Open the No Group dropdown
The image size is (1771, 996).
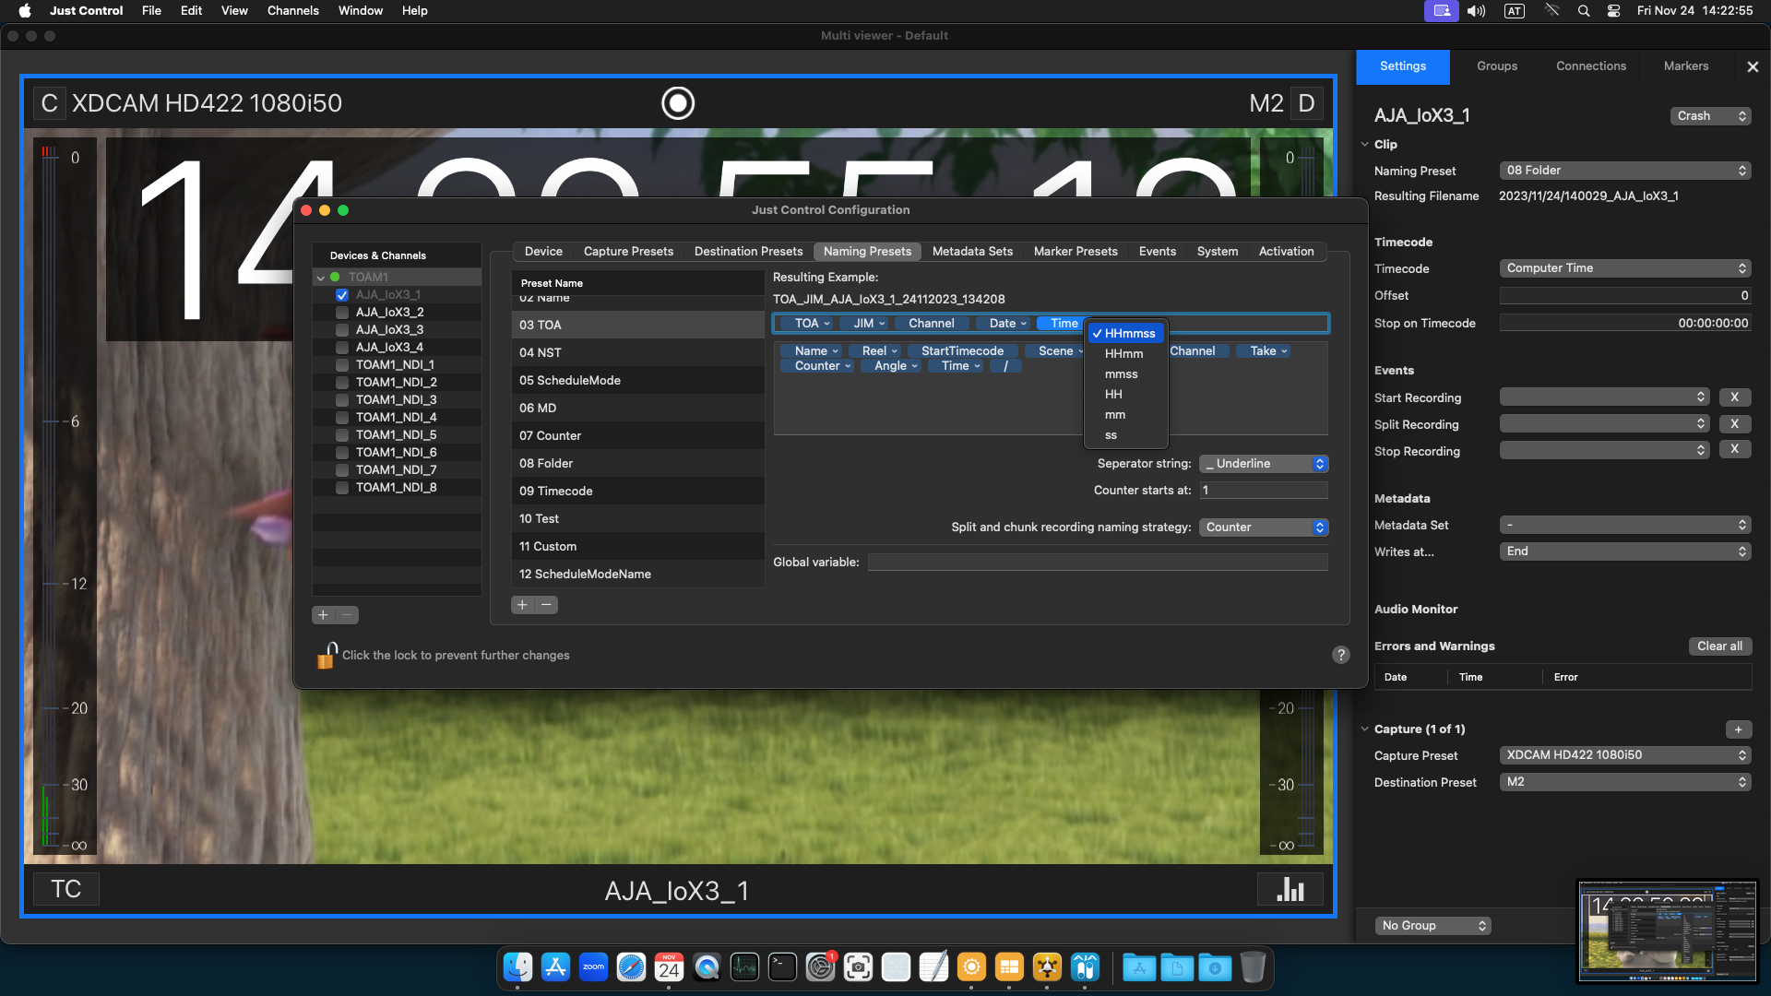(1433, 926)
